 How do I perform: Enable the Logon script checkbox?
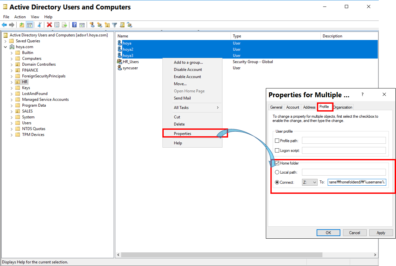[x=277, y=151]
